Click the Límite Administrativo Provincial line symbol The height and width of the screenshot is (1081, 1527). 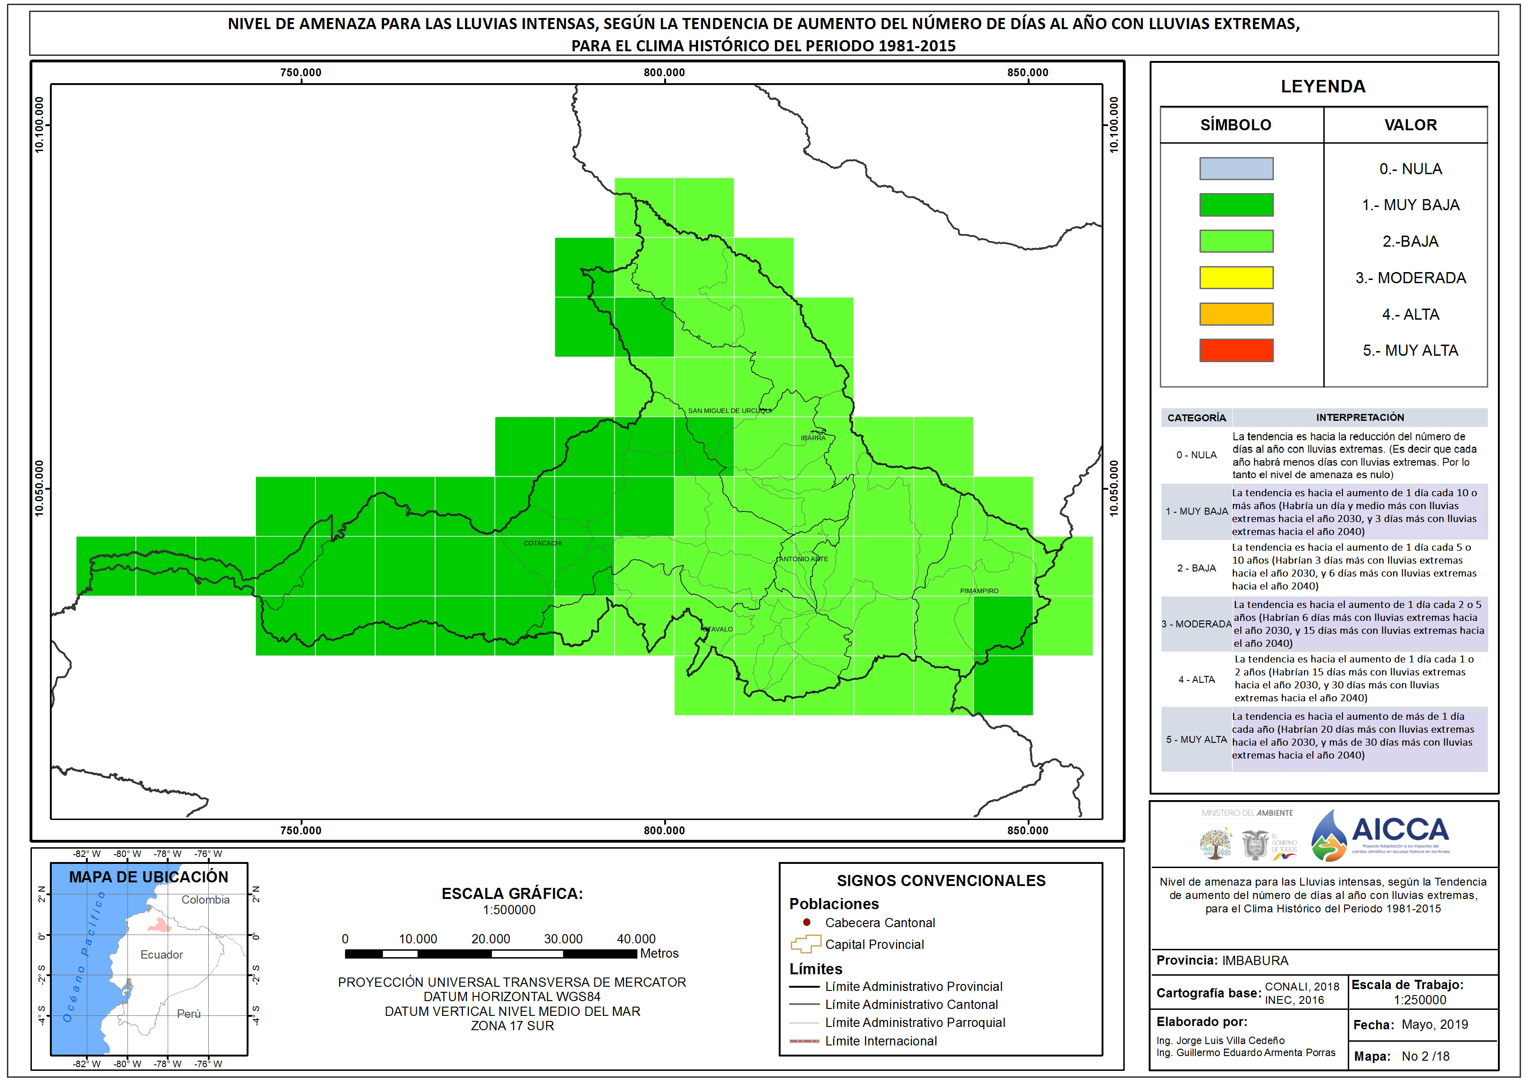[804, 986]
